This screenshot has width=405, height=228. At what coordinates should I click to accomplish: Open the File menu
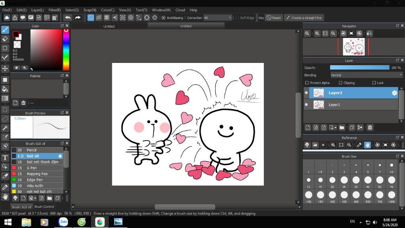pos(7,10)
